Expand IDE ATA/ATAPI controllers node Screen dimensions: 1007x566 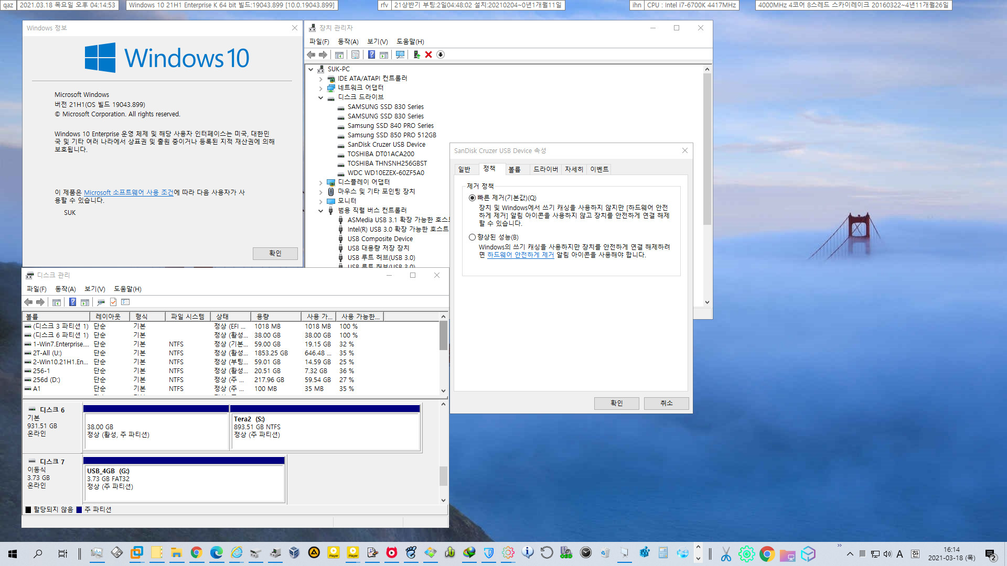point(320,79)
